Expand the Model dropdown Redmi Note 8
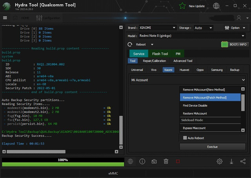This screenshot has width=251, height=178. tap(192, 36)
